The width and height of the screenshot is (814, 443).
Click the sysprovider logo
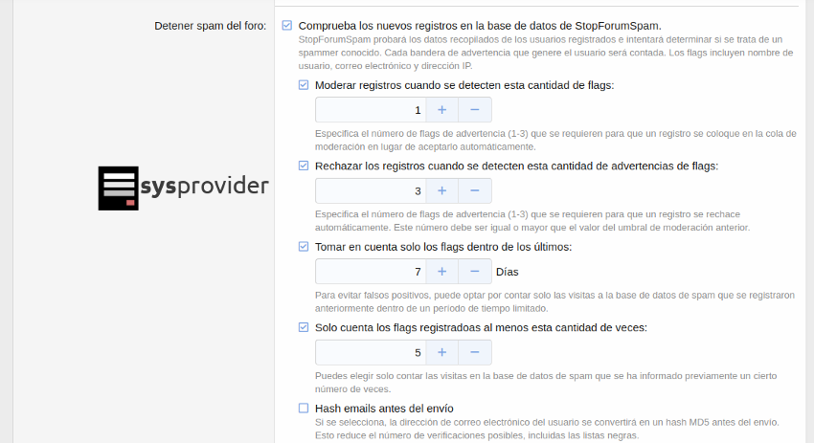[x=183, y=188]
